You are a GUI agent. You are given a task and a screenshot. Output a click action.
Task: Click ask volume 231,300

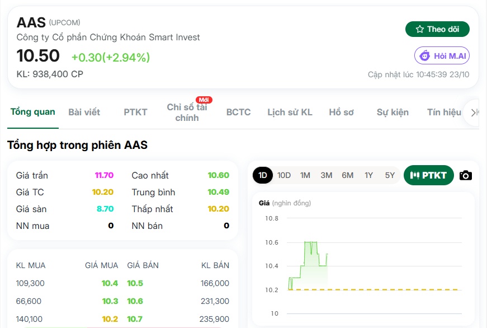[x=215, y=301]
